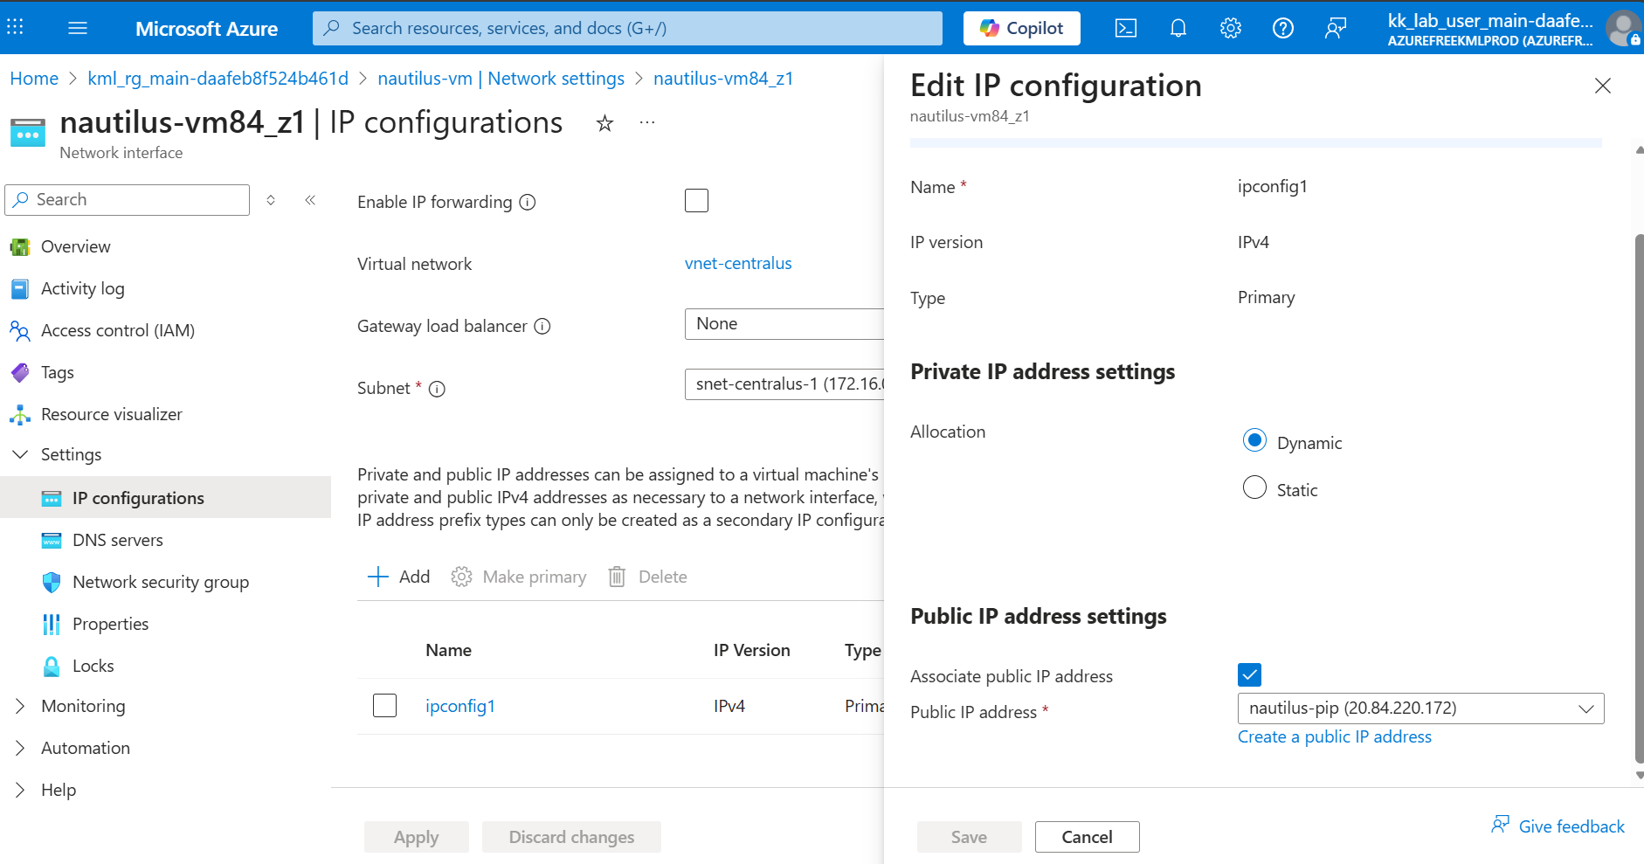Image resolution: width=1644 pixels, height=864 pixels.
Task: Collapse the left sidebar menu
Action: tap(310, 200)
